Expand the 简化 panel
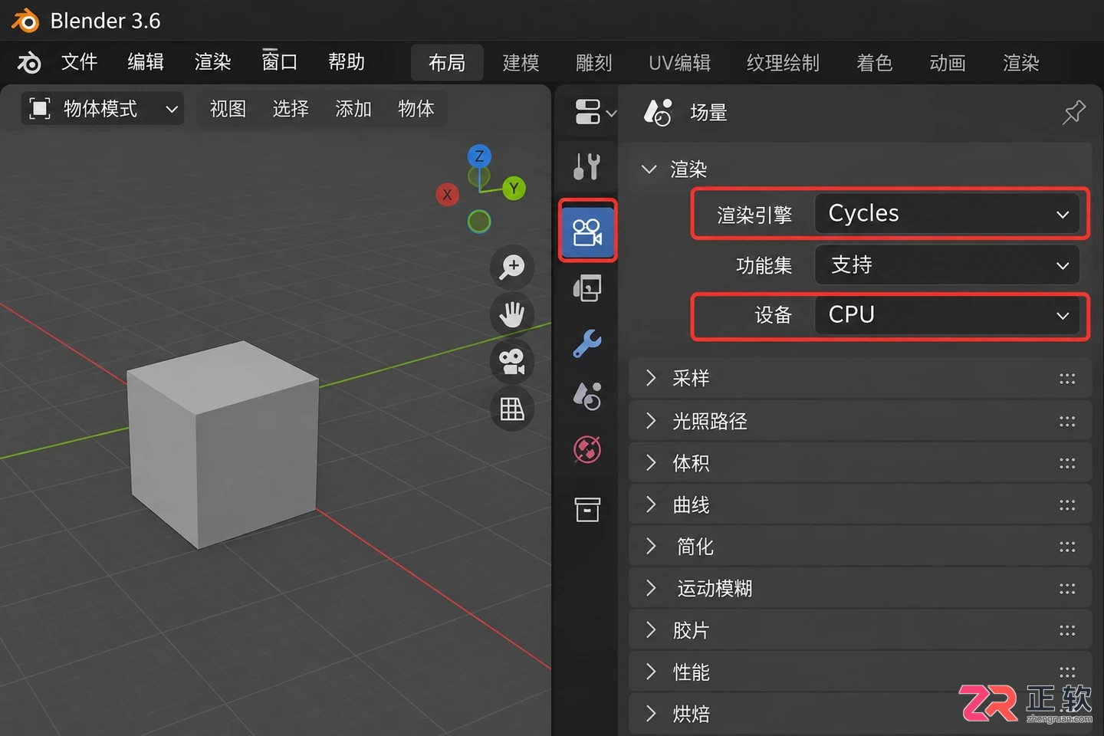Screen dimensions: 1104x736 click(x=859, y=547)
